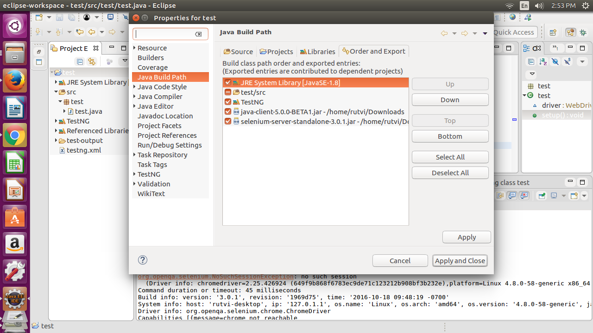The height and width of the screenshot is (333, 593).
Task: Click the Down button
Action: point(450,99)
